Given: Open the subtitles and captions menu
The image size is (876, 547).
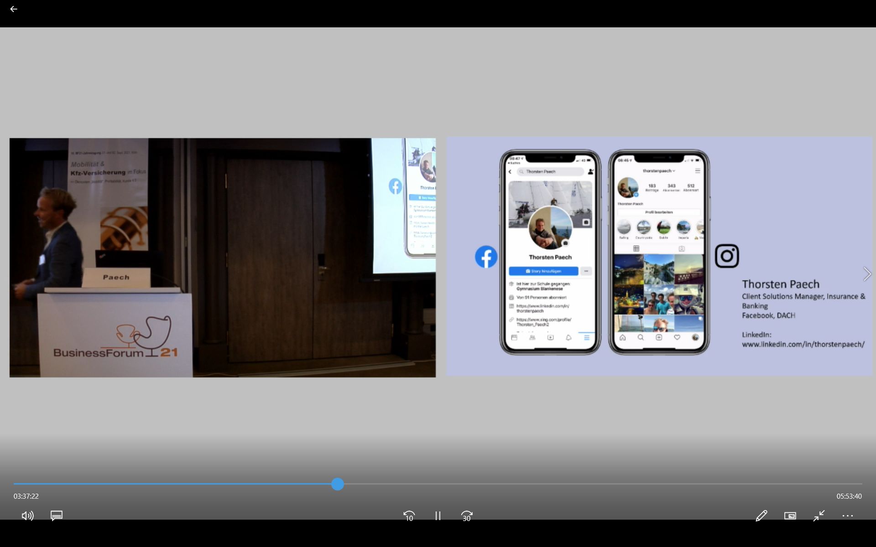Looking at the screenshot, I should coord(57,516).
